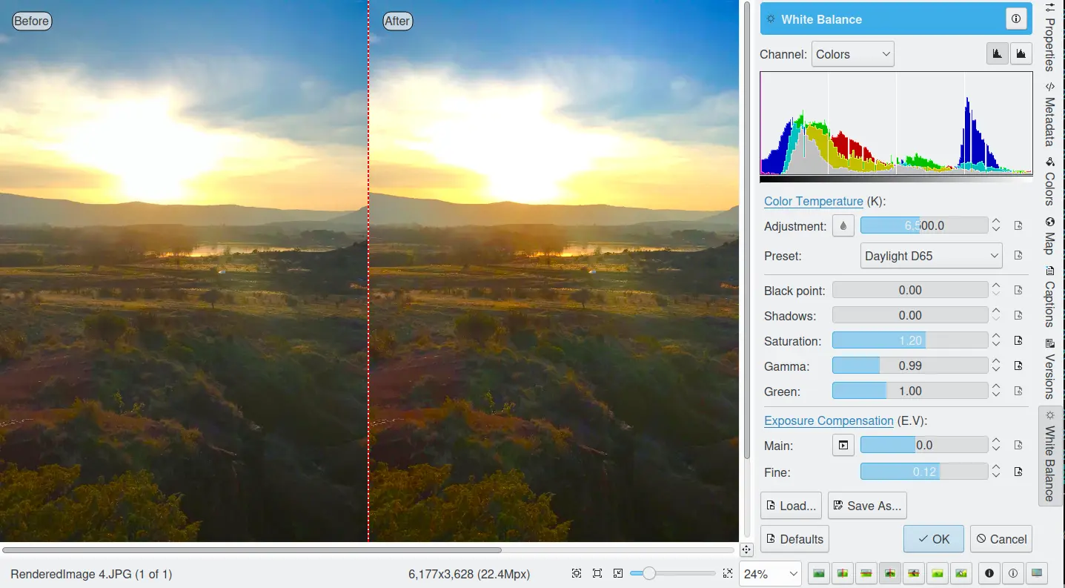Click the temperature tone color picker droplet
The height and width of the screenshot is (588, 1065).
point(843,225)
